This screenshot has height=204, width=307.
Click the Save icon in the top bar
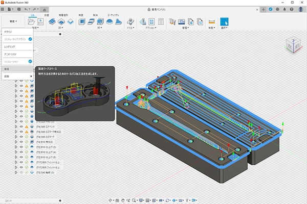coord(18,9)
